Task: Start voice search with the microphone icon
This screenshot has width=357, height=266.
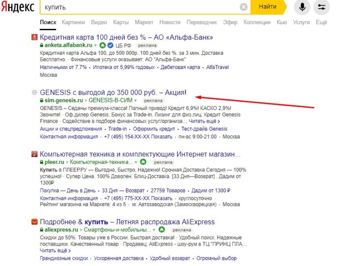Action: [x=302, y=7]
